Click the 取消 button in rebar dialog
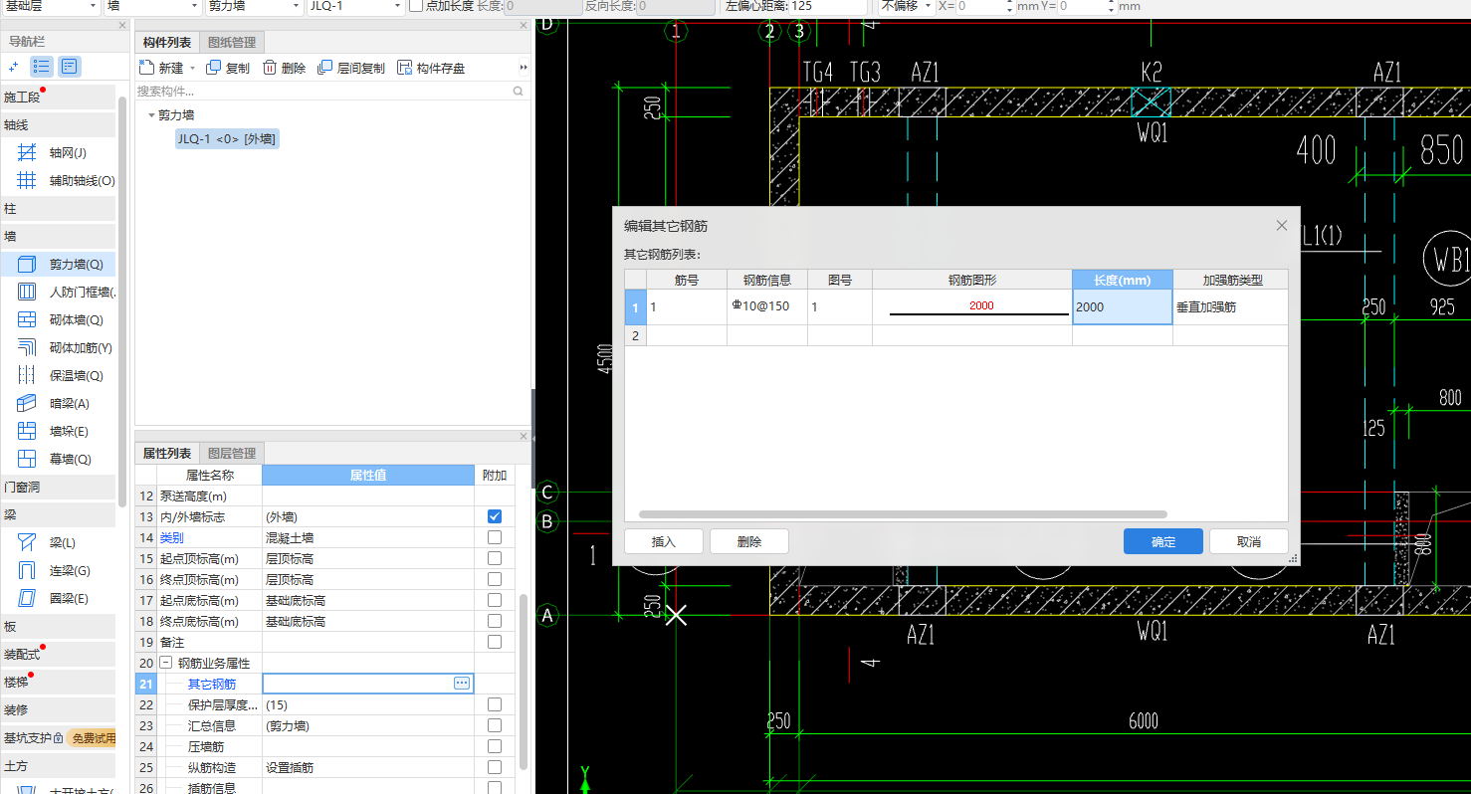Image resolution: width=1471 pixels, height=794 pixels. click(x=1249, y=541)
